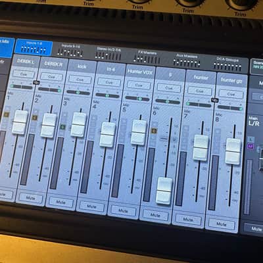Screen dimensions: 263x263
Task: Click the DEREK R pan slider
Action: point(49,89)
